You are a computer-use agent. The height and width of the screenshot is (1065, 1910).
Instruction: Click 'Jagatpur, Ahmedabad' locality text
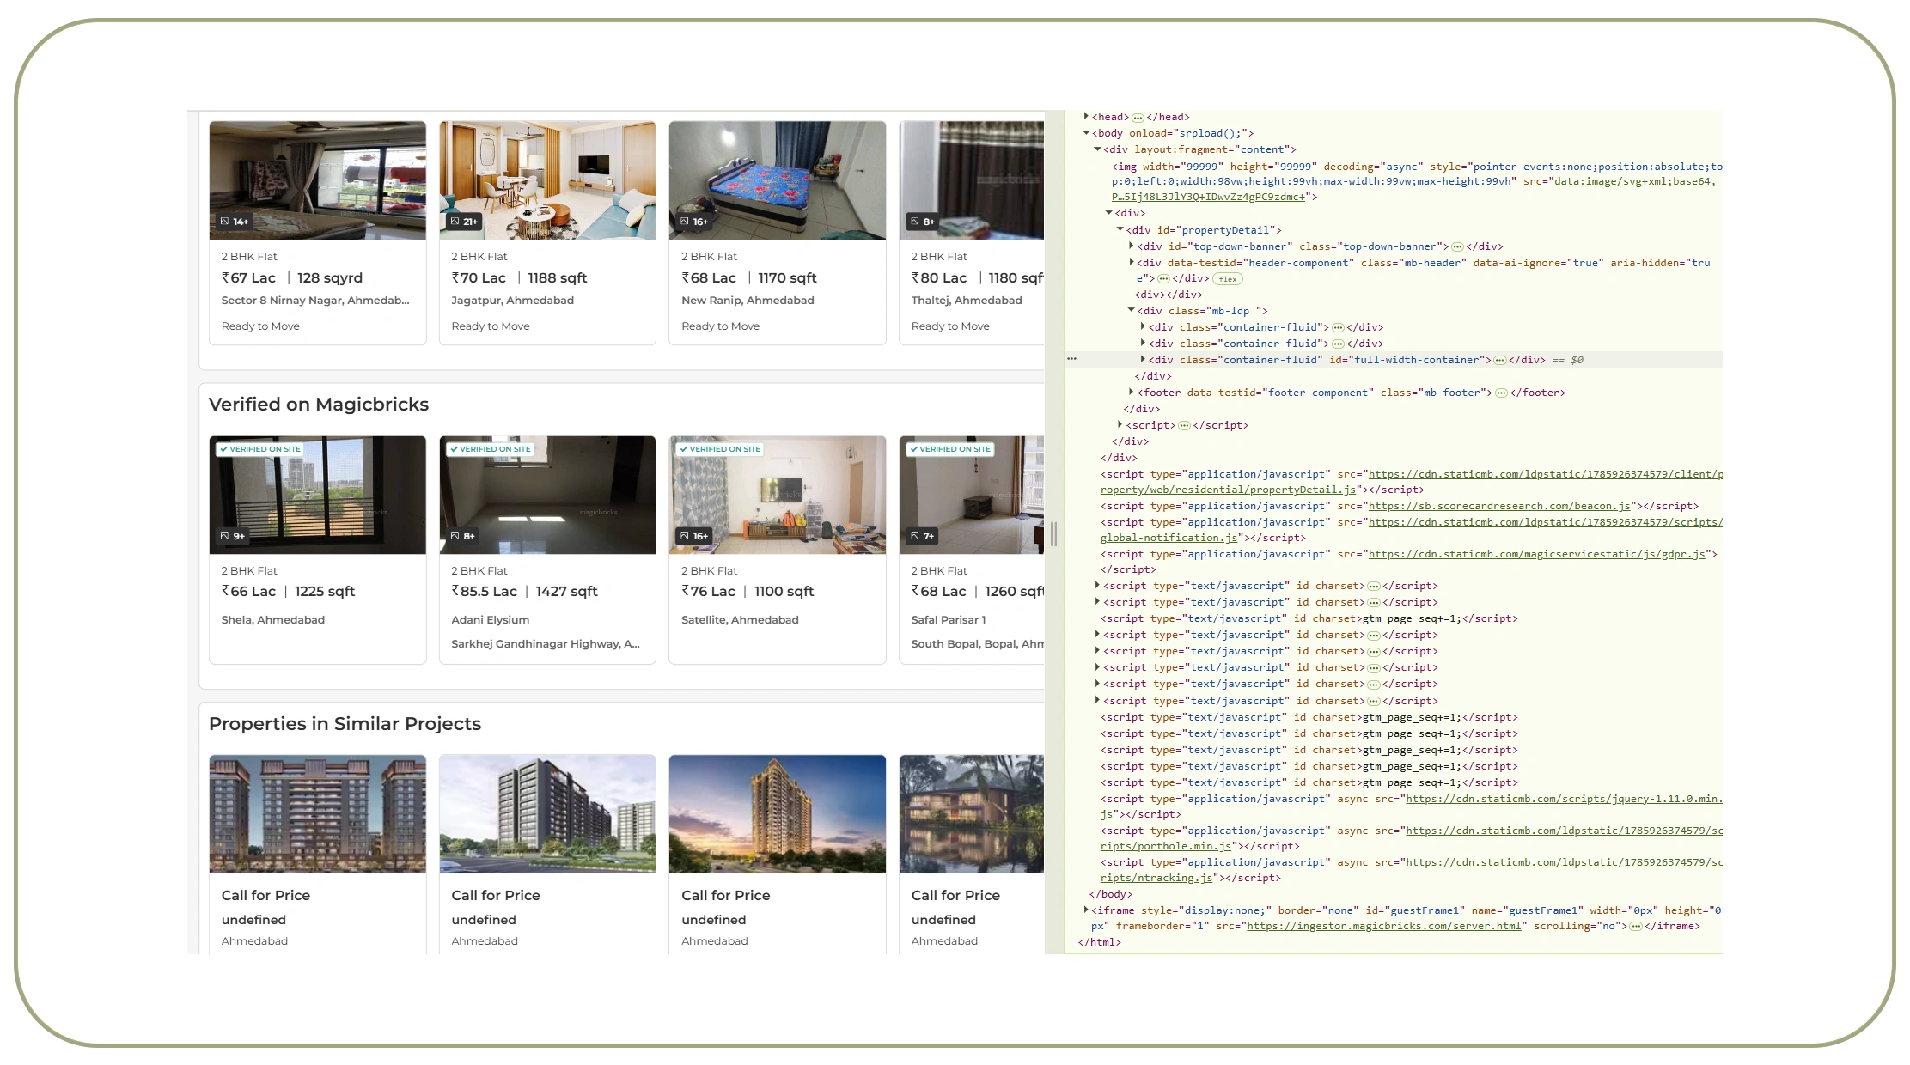tap(513, 301)
